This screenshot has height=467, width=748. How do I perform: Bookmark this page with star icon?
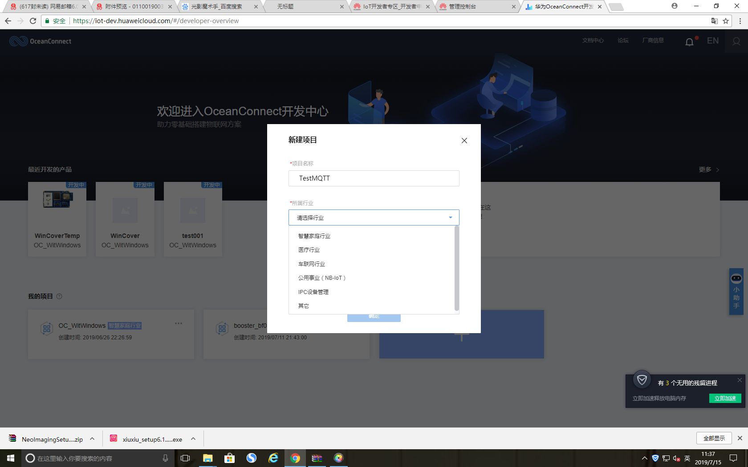tap(726, 21)
